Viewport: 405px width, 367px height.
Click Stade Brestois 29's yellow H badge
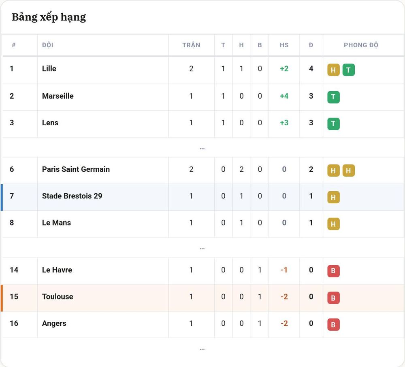[333, 197]
